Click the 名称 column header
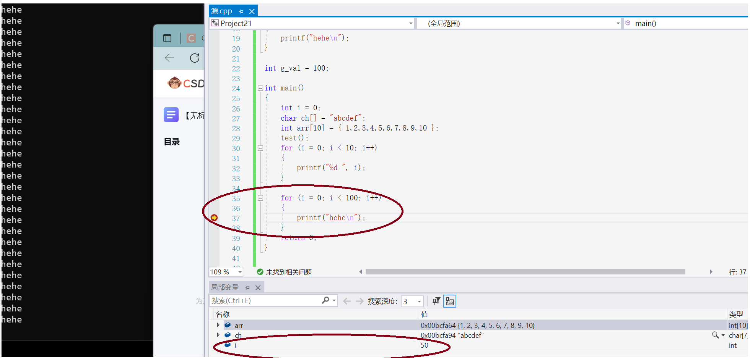The width and height of the screenshot is (750, 358). pos(223,314)
